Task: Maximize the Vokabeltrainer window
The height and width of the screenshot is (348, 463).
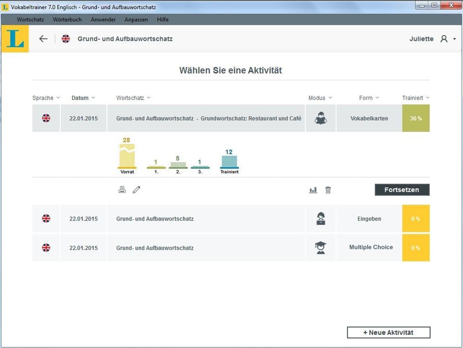Action: point(434,5)
